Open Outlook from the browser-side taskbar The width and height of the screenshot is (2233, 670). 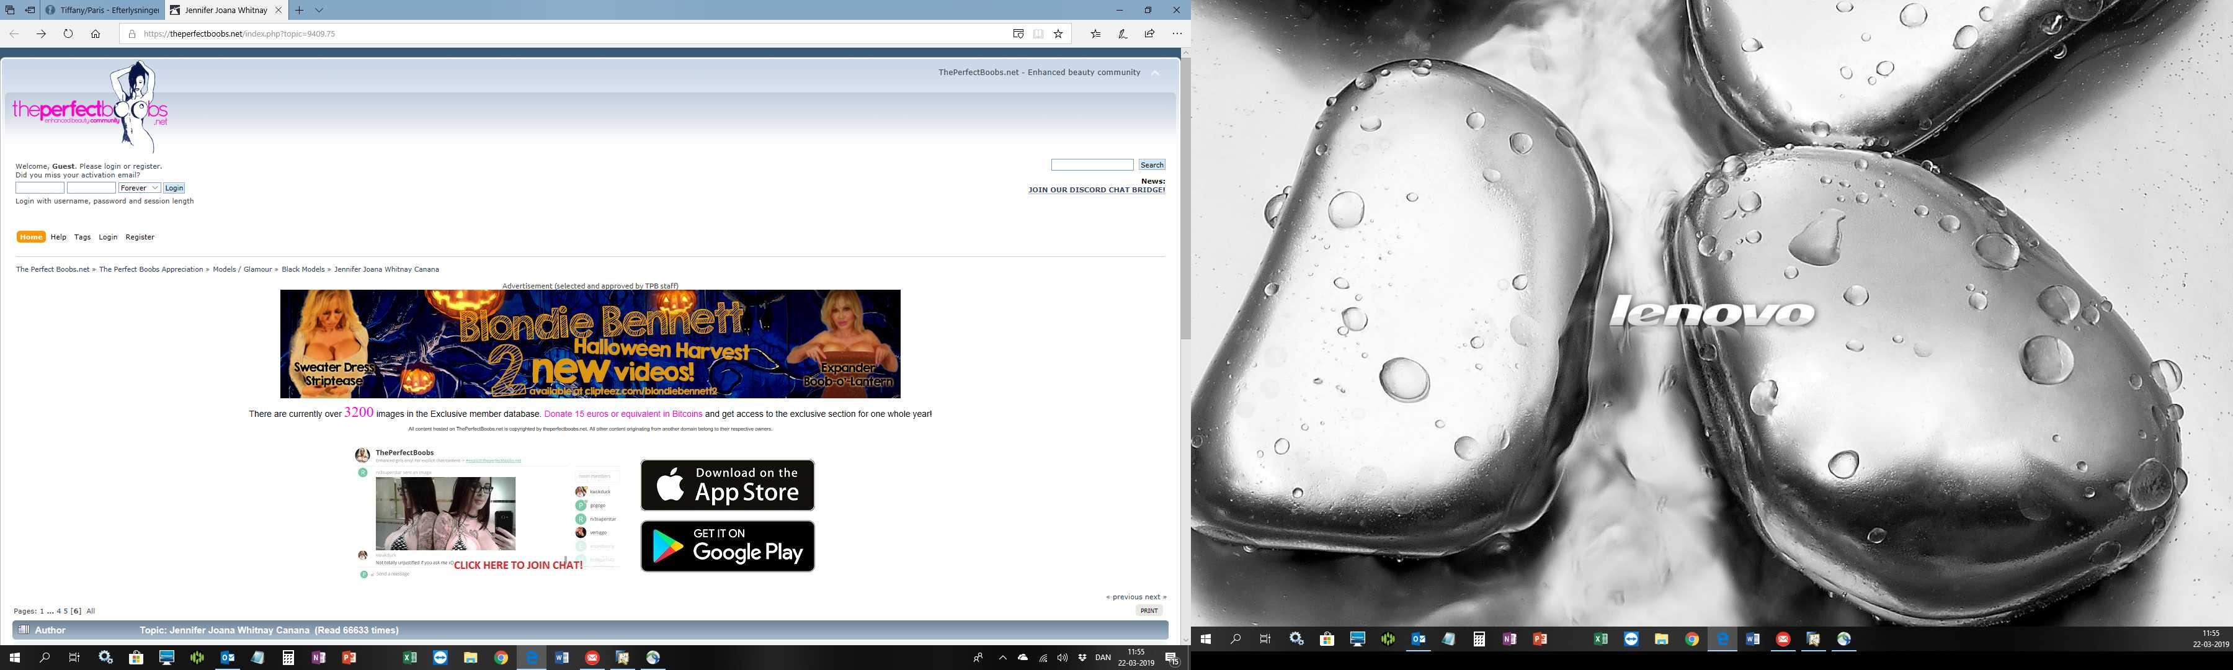(x=227, y=658)
